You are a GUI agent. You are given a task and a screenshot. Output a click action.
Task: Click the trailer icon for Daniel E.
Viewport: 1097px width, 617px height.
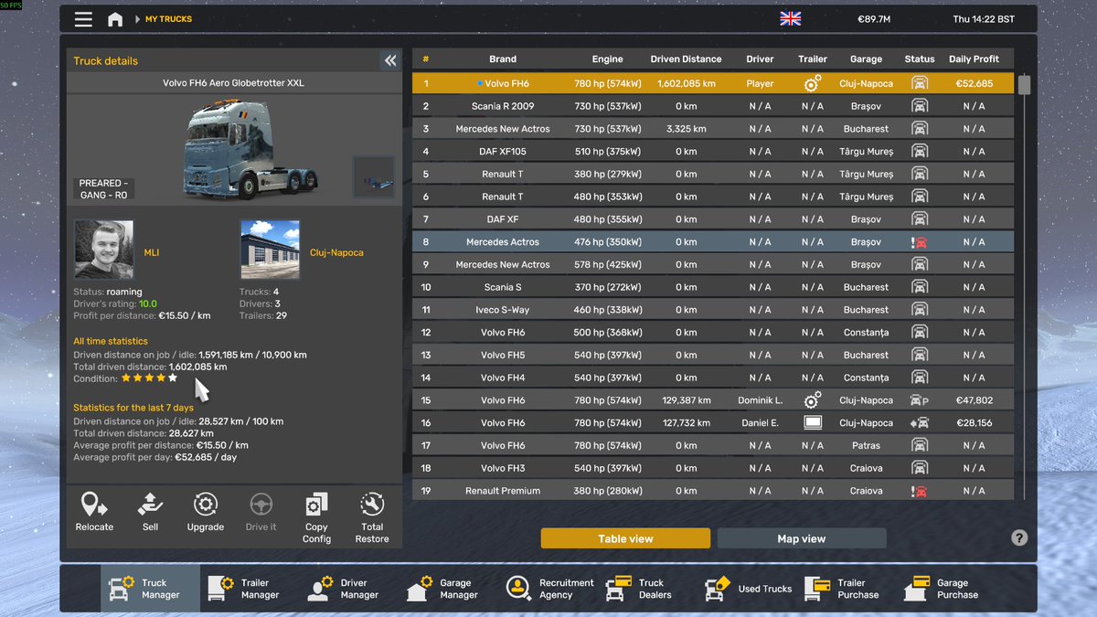click(812, 423)
